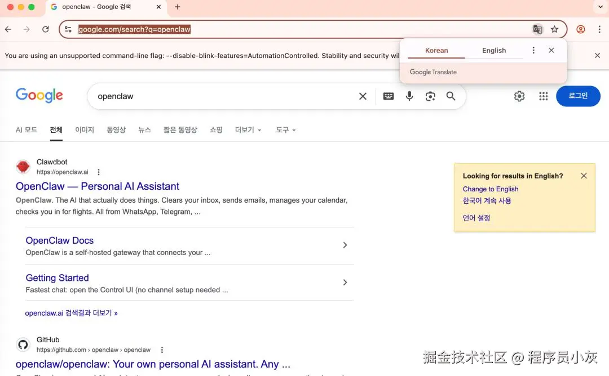
Task: Switch to the 쇼핑 tab
Action: (x=216, y=130)
